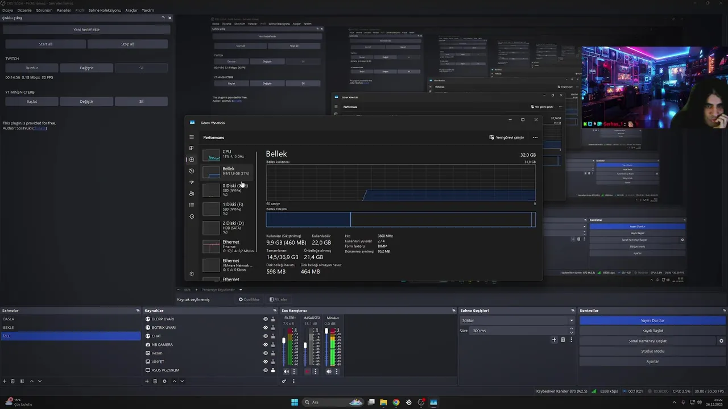Click the Süre 300 ms duration field
Image resolution: width=728 pixels, height=409 pixels.
522,331
